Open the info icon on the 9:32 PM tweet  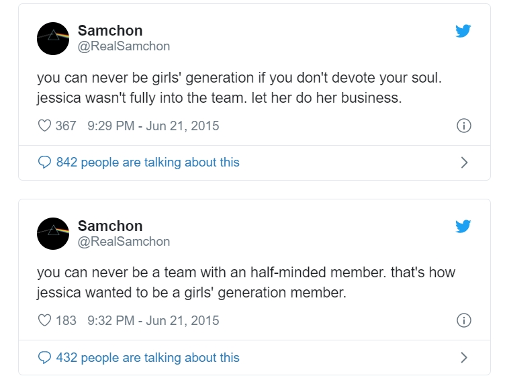tap(463, 320)
